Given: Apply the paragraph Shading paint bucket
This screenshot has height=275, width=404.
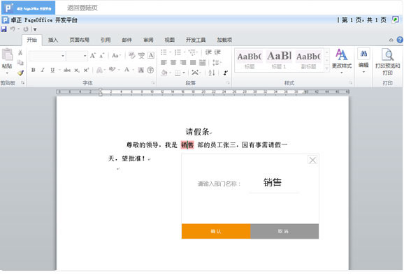Looking at the screenshot, I should (164, 73).
